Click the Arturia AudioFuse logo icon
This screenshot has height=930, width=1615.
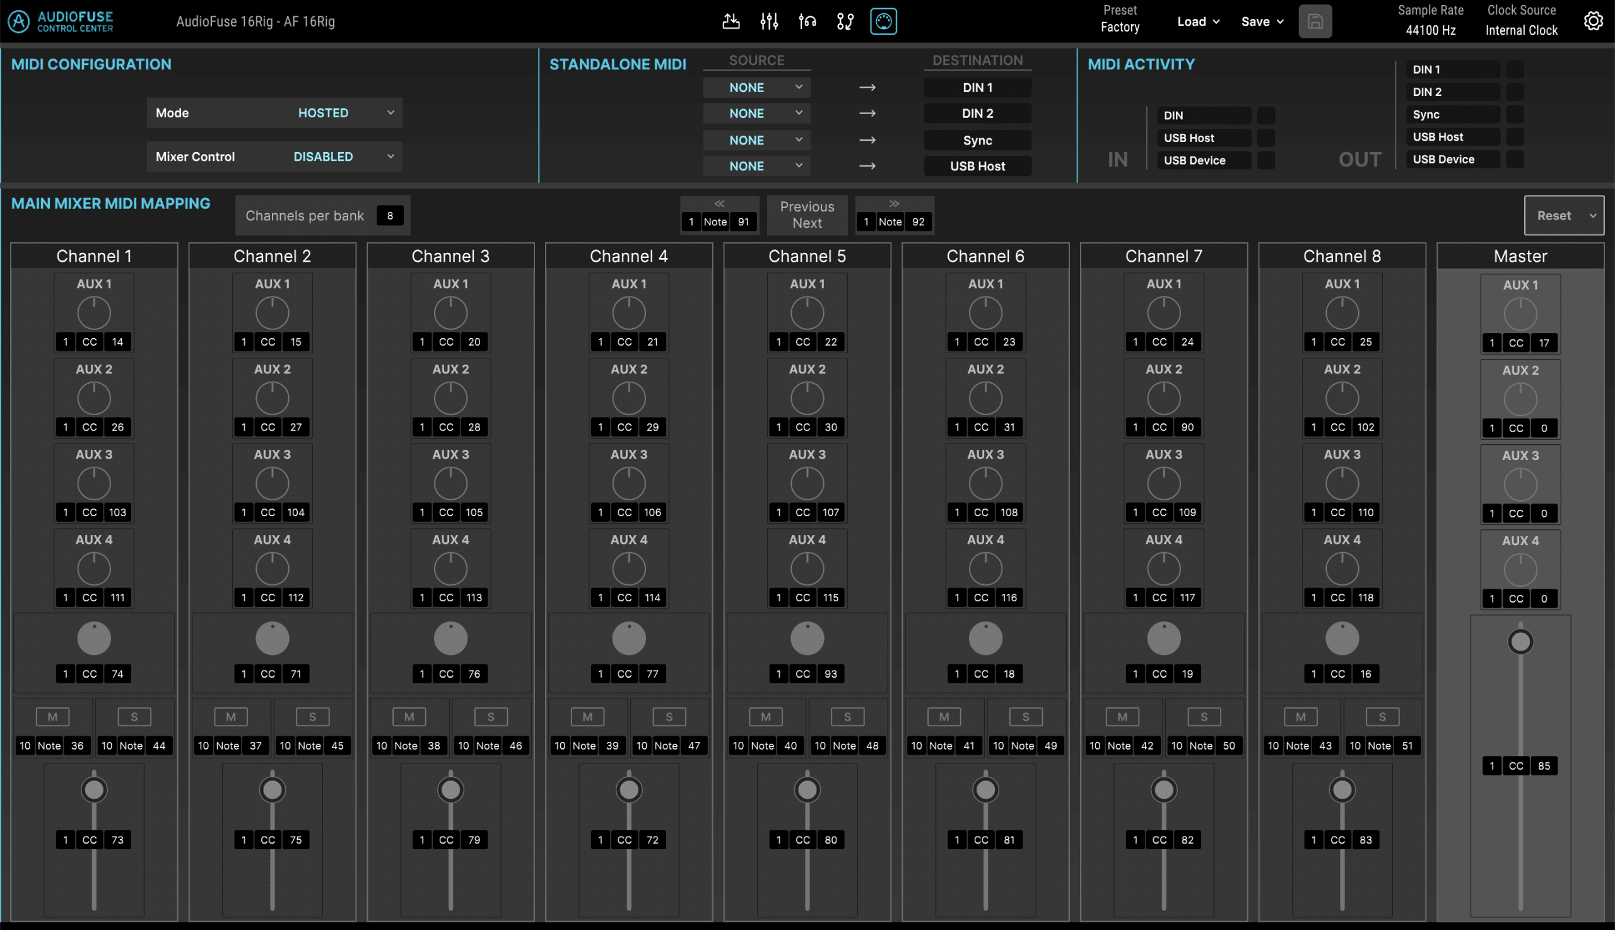pos(18,21)
